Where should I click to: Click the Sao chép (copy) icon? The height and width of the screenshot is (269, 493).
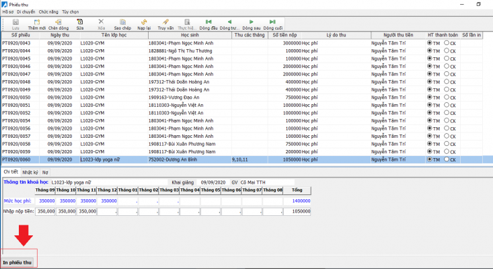[x=122, y=22]
